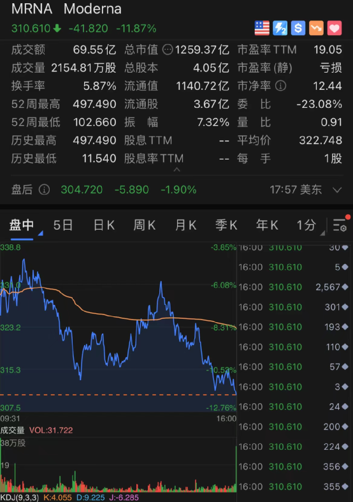This screenshot has height=502, width=353.
Task: Switch to the 季K chart tab
Action: click(x=226, y=225)
